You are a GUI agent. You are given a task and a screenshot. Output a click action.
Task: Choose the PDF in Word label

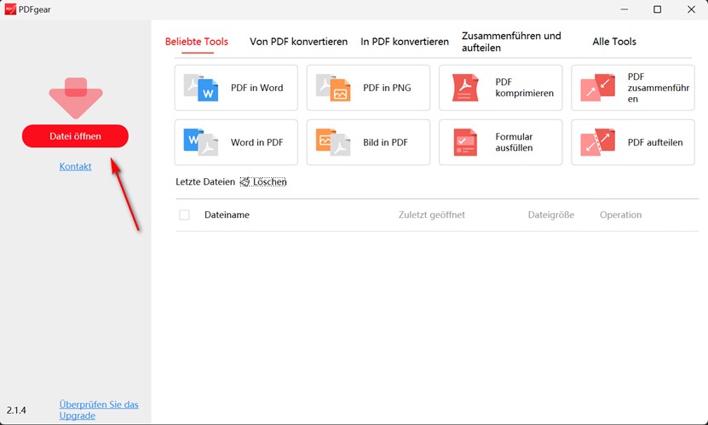coord(257,88)
